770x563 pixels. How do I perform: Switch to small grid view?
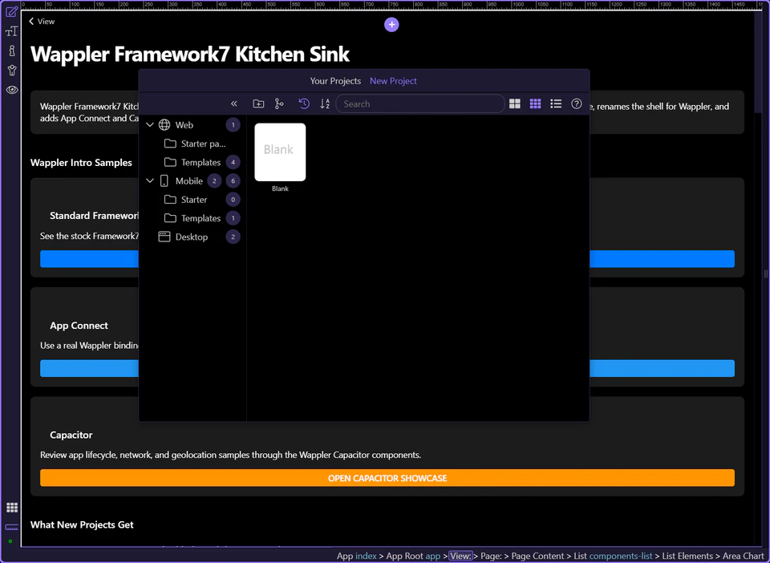click(535, 103)
